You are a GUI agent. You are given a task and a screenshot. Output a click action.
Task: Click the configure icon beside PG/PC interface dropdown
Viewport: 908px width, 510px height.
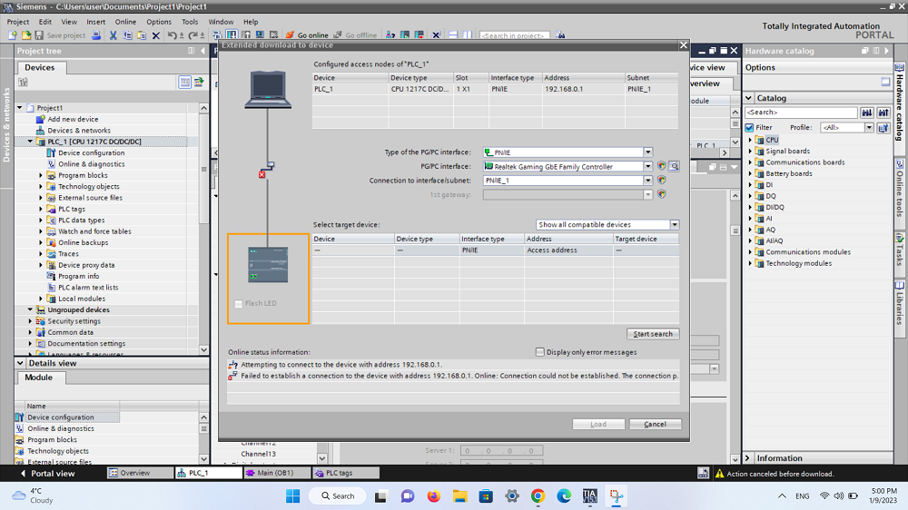click(x=661, y=166)
